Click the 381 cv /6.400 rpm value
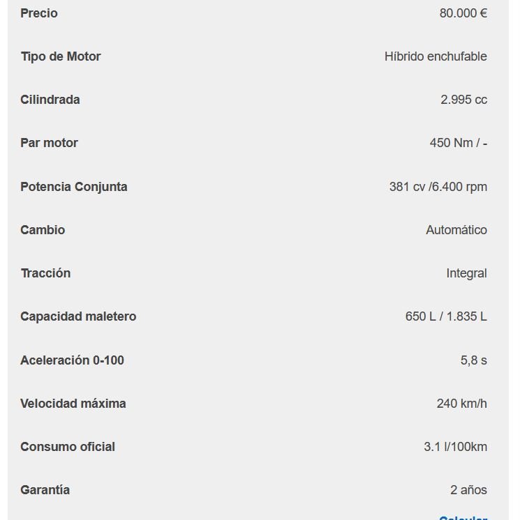Viewport: 520px width, 520px height. (x=438, y=187)
